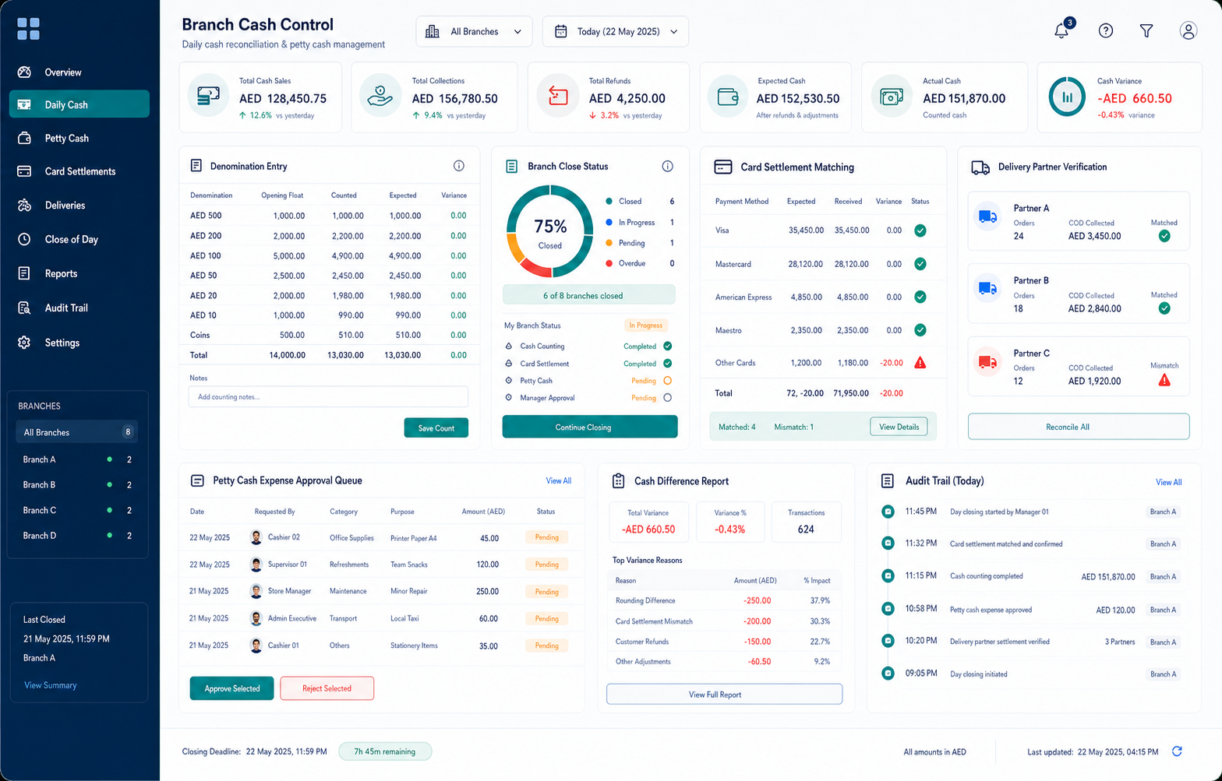Click the app logo grid icon
Image resolution: width=1222 pixels, height=781 pixels.
pos(28,29)
